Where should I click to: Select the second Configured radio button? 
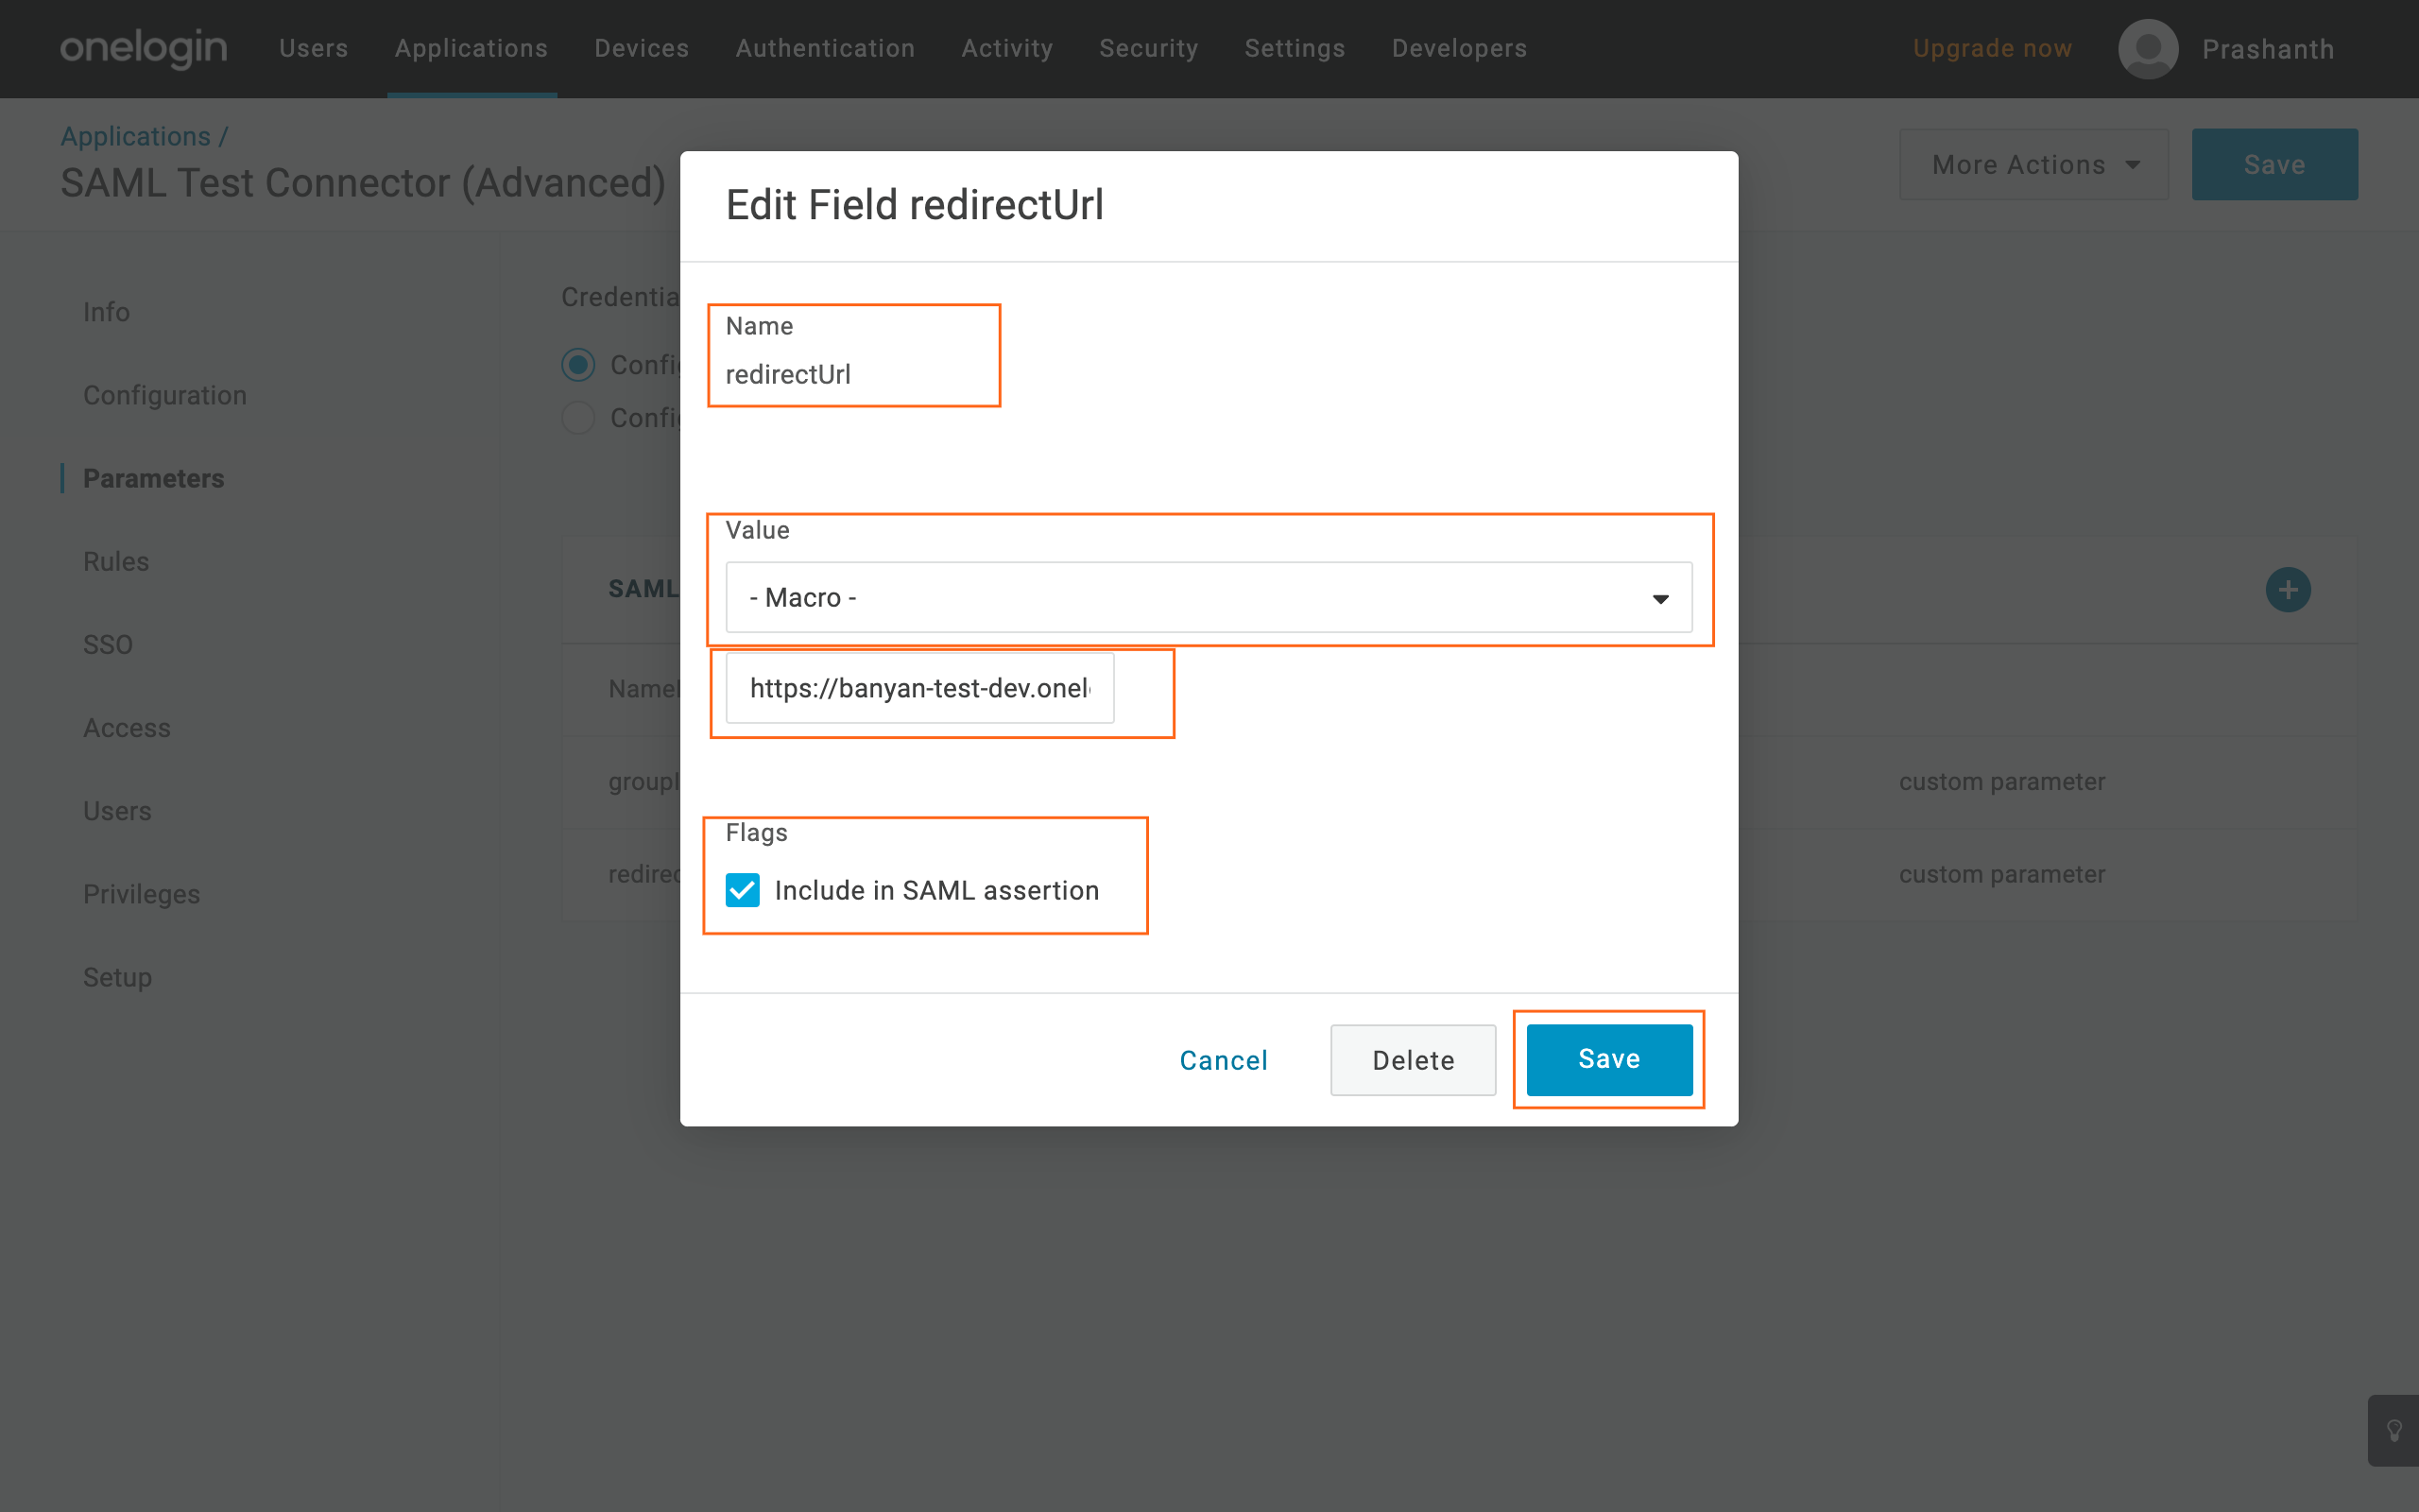(577, 418)
